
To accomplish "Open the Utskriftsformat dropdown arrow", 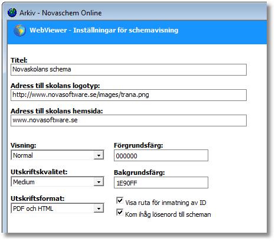I will [99, 209].
